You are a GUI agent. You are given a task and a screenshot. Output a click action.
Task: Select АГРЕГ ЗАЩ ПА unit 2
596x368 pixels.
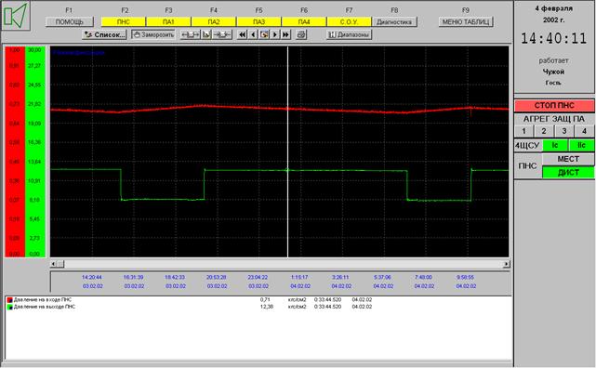click(x=544, y=131)
